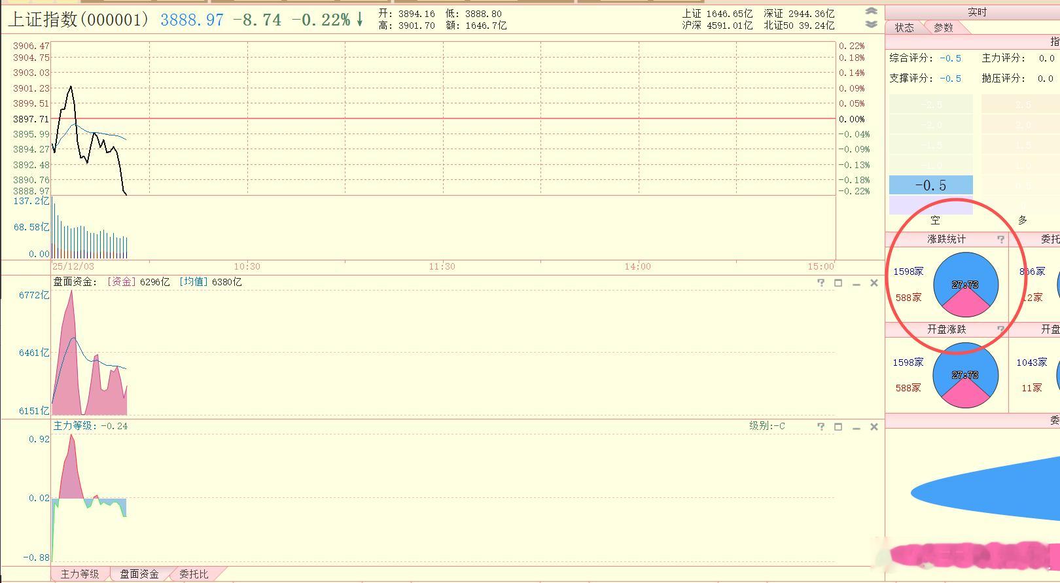This screenshot has height=583, width=1060.
Task: Click the 抛压评分 score value
Action: point(1046,79)
